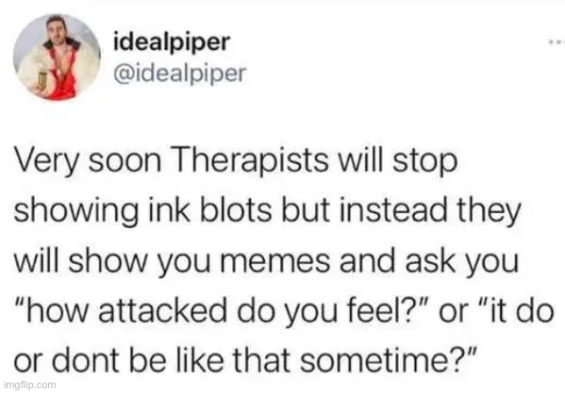This screenshot has width=565, height=393.
Task: Click the bold idealpiper display name
Action: pos(172,44)
